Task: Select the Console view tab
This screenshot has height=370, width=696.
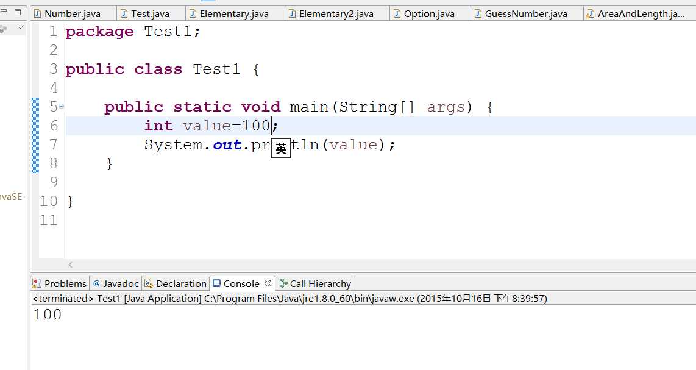Action: 241,283
